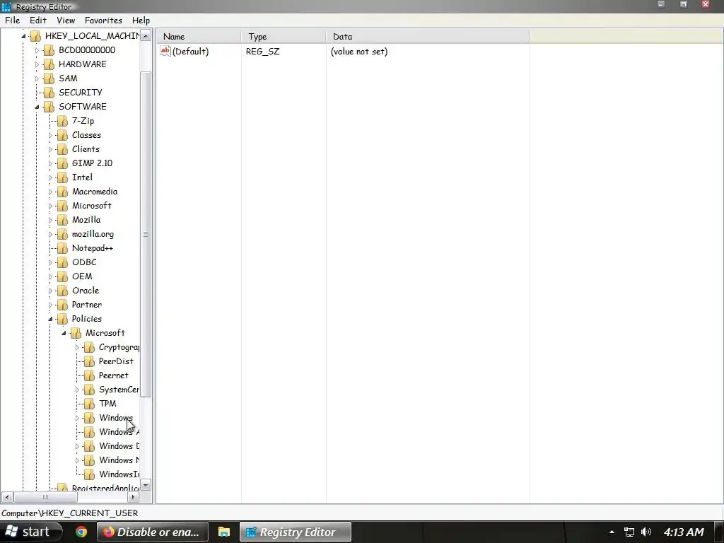Open File Explorer from the taskbar
The image size is (724, 543).
(x=224, y=532)
